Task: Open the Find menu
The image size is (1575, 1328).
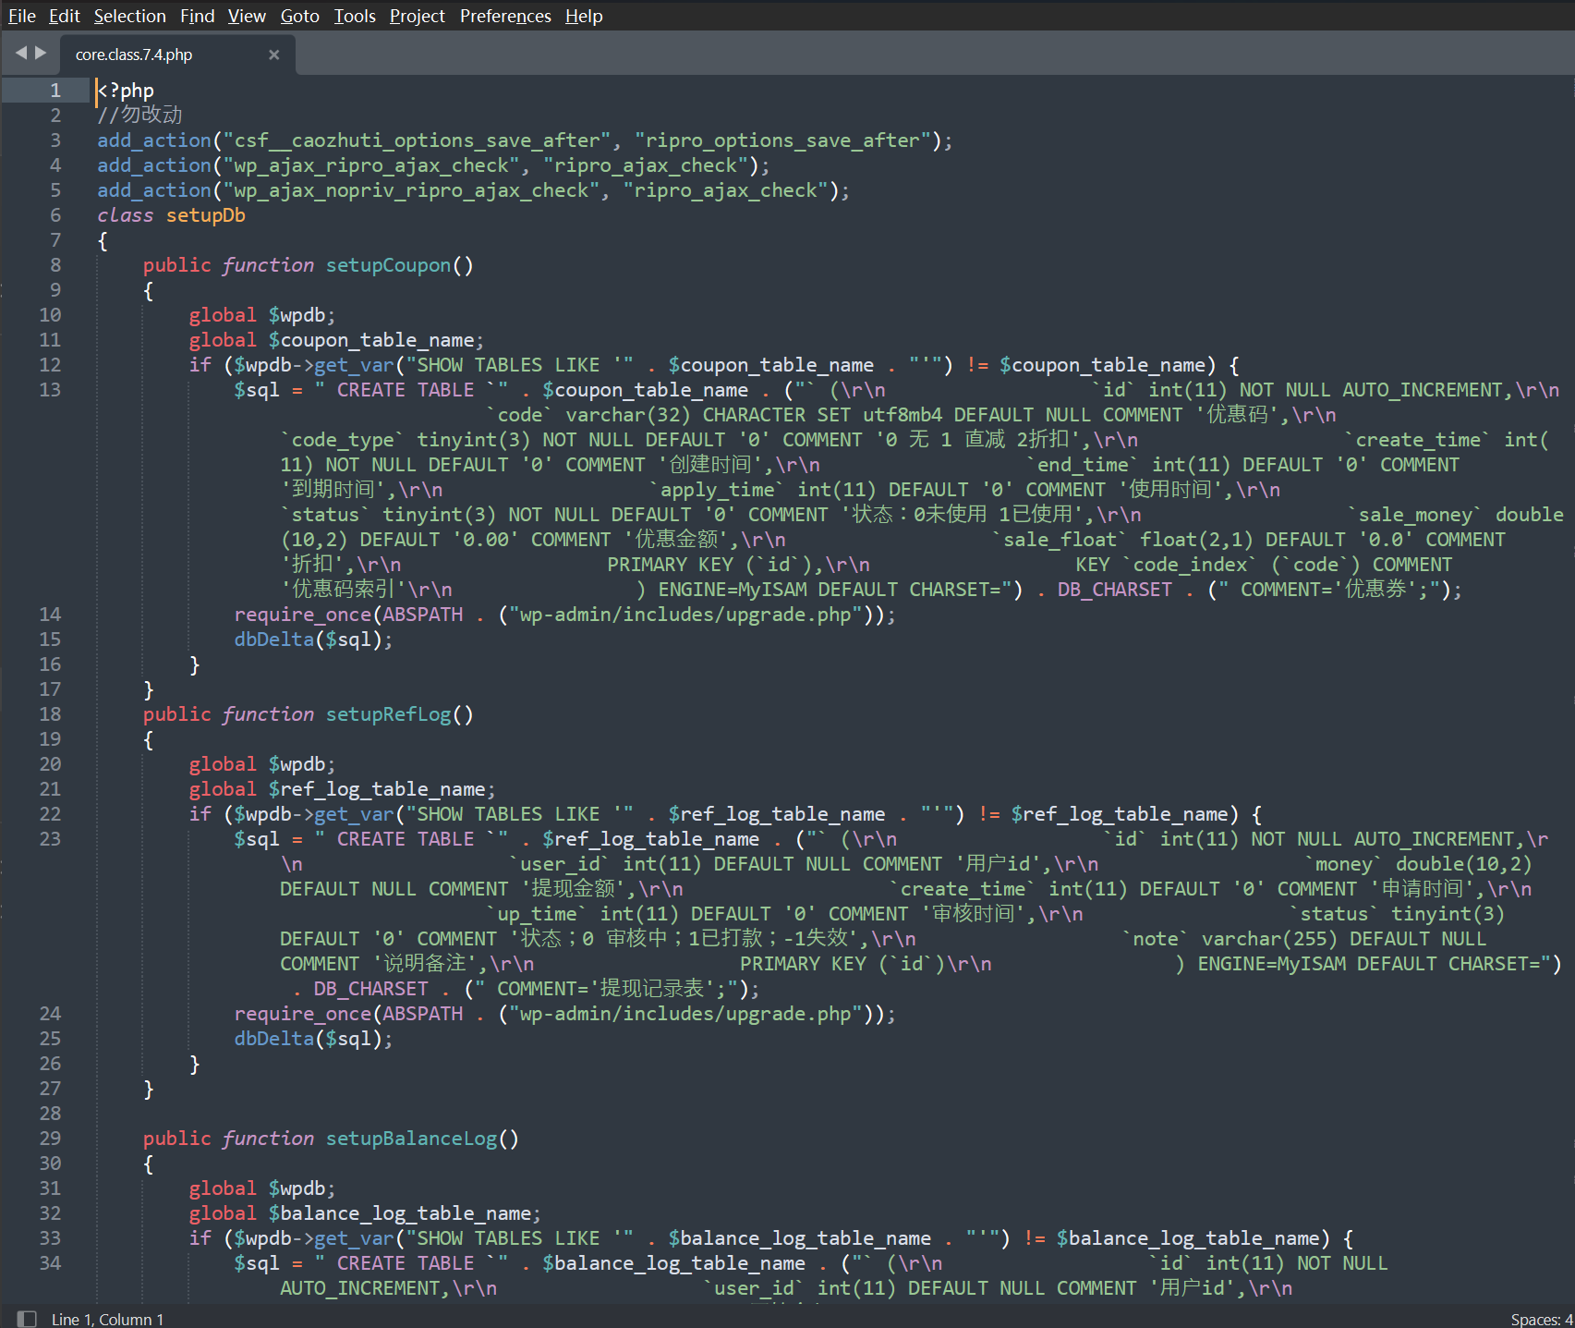Action: click(x=197, y=16)
